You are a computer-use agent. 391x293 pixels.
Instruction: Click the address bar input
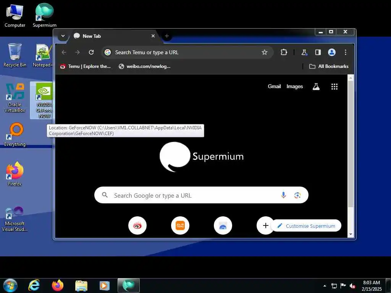point(187,52)
